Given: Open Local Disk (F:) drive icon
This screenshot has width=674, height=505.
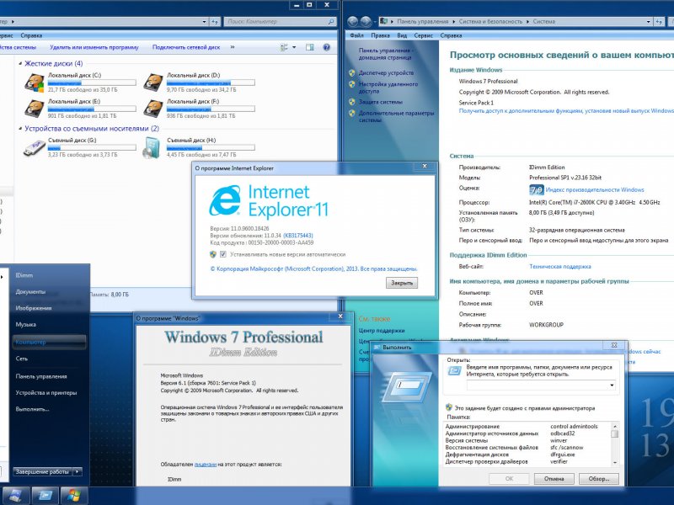Looking at the screenshot, I should pos(153,109).
